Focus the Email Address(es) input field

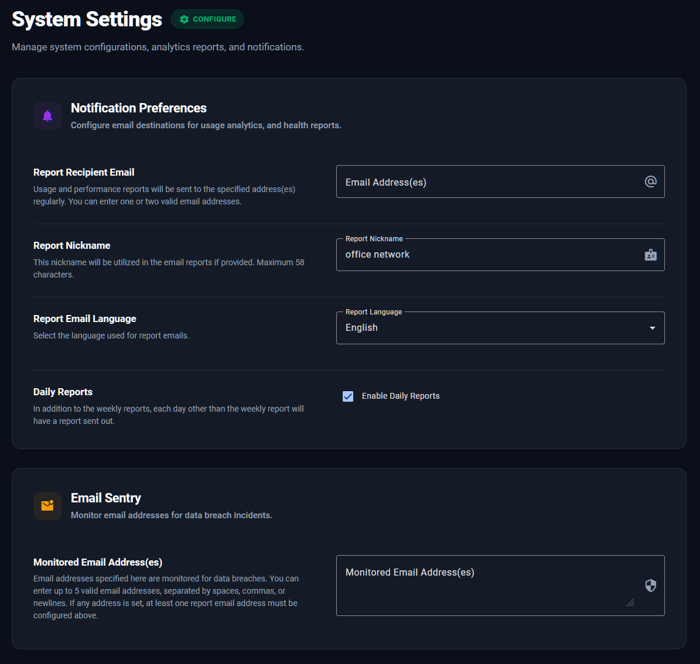[500, 182]
